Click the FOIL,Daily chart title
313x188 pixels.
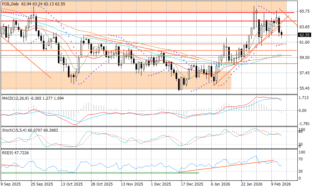click(11, 4)
